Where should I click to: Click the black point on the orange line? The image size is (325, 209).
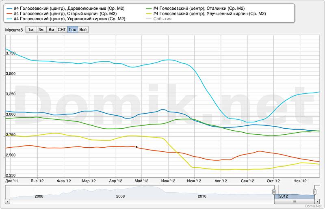[136, 147]
